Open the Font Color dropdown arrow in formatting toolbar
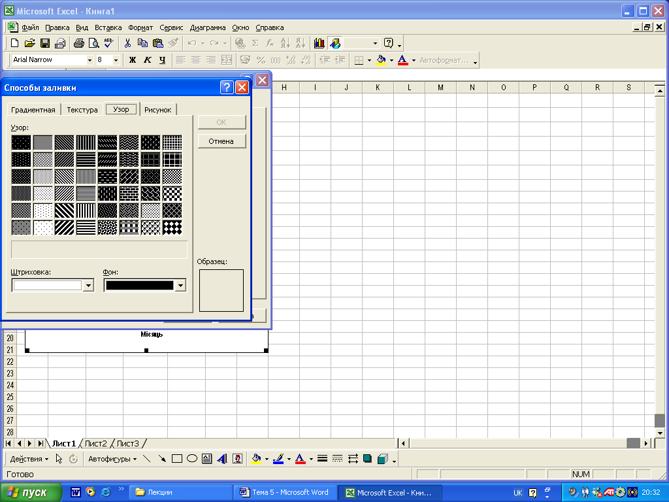669x502 pixels. [x=414, y=60]
